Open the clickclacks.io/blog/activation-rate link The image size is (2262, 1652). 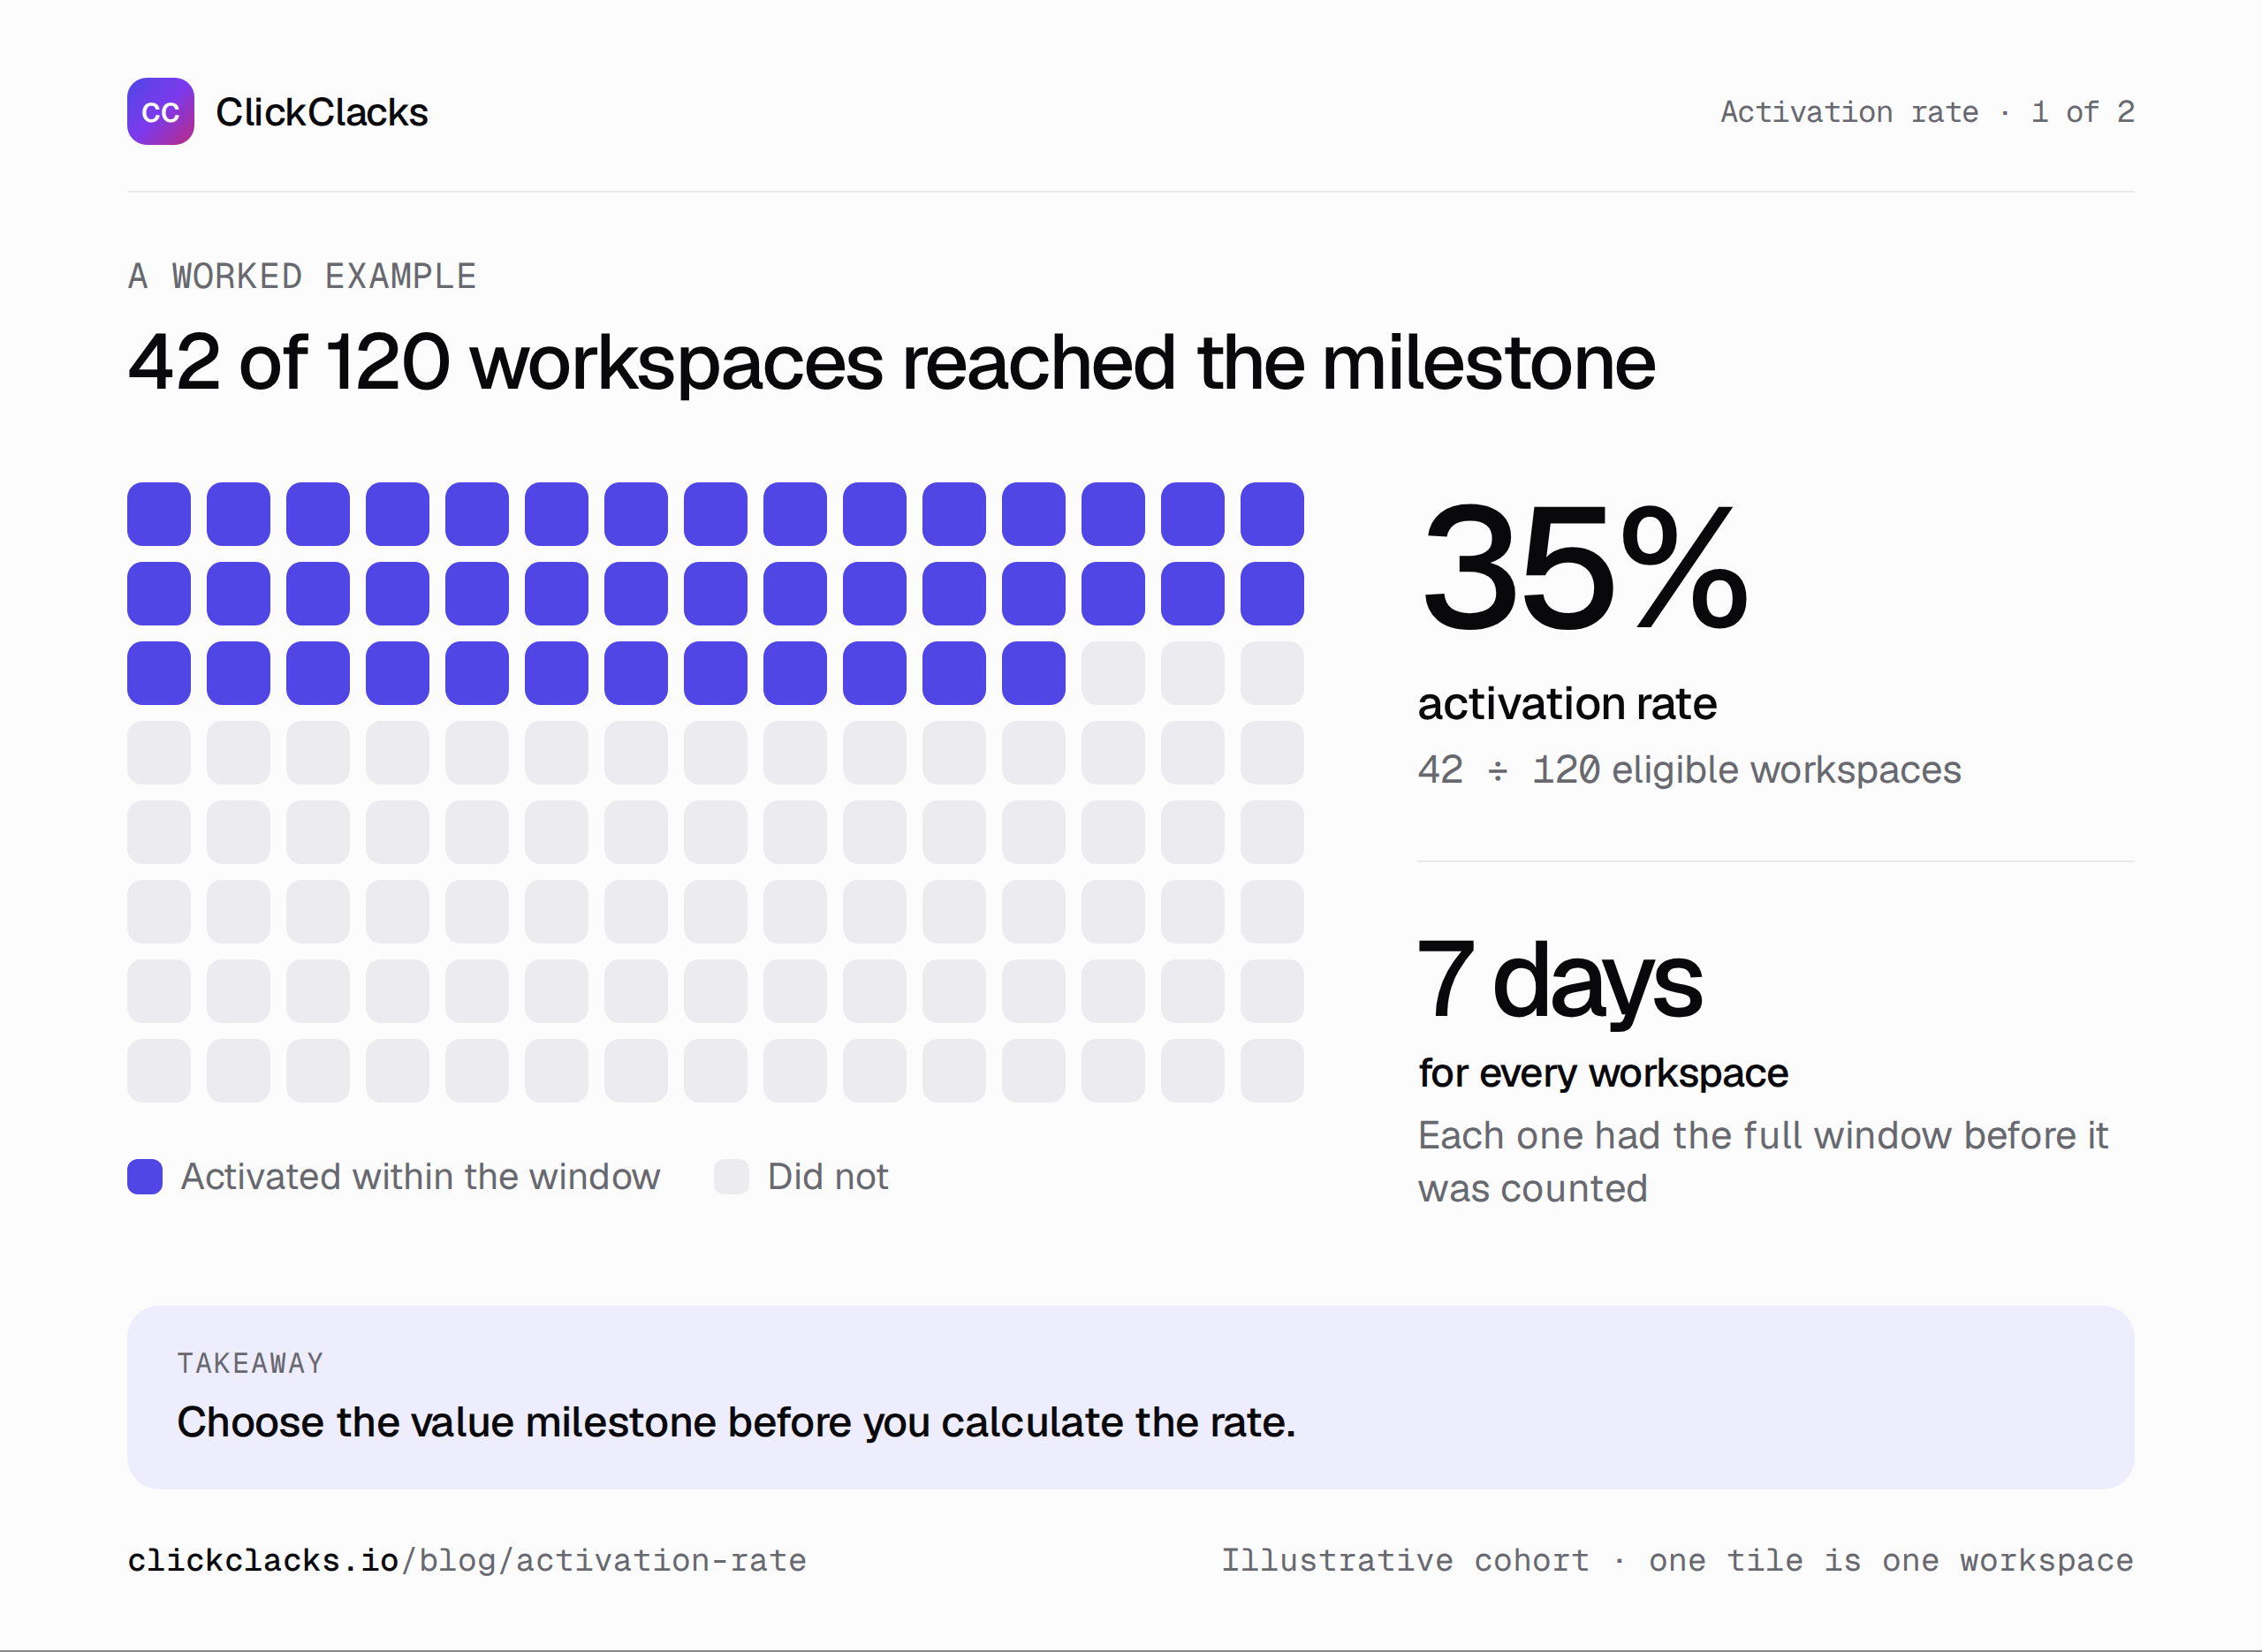coord(467,1560)
